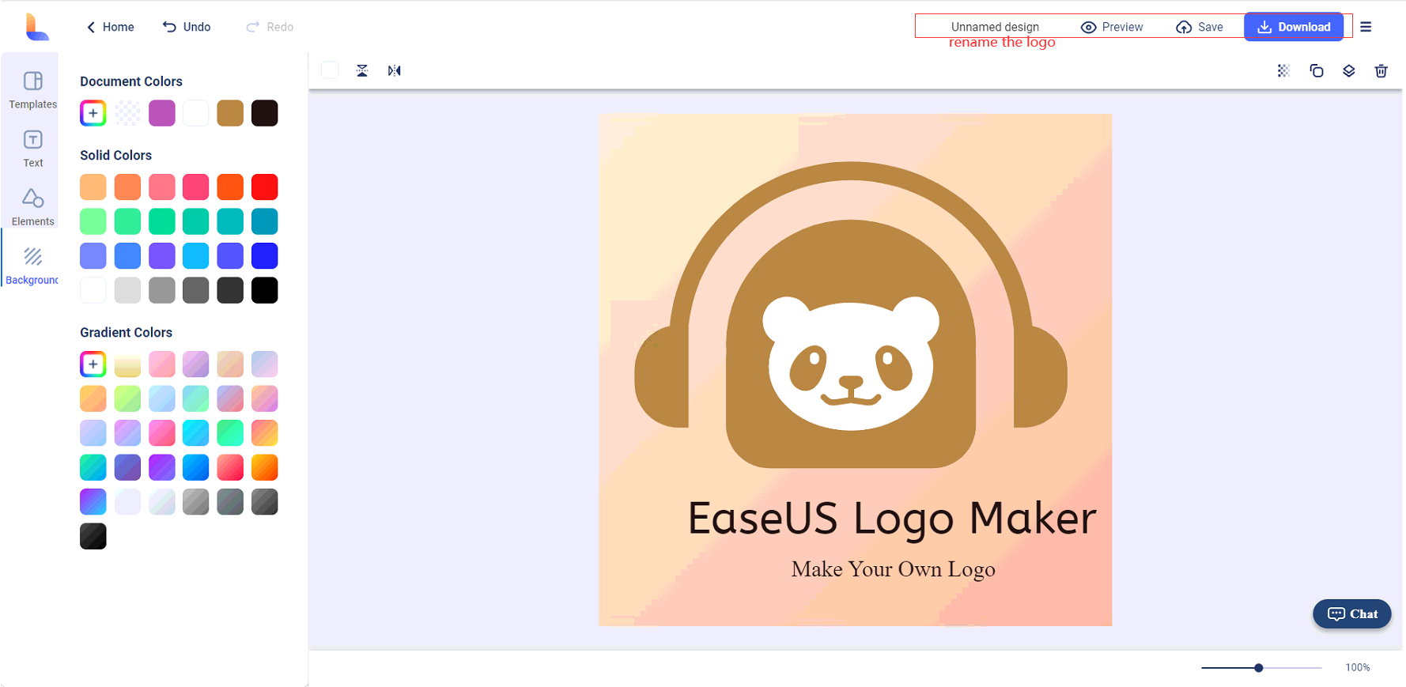Open the layers ordering tool
Viewport: 1406px width, 687px height.
click(1349, 70)
